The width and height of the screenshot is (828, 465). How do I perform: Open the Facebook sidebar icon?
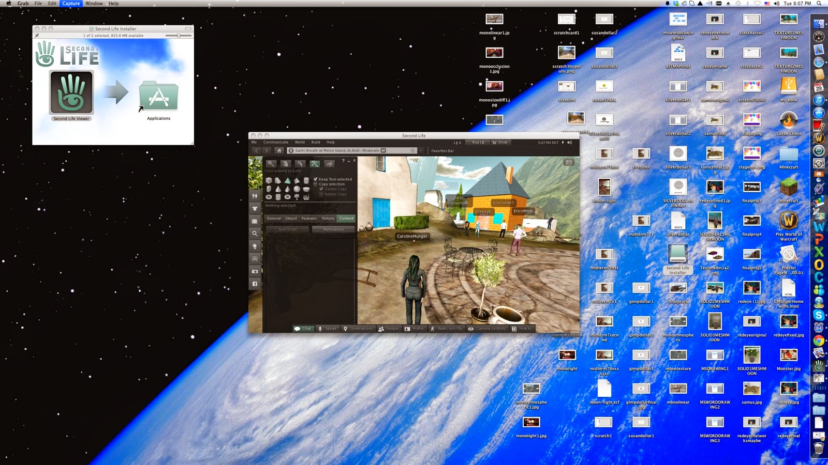255,284
